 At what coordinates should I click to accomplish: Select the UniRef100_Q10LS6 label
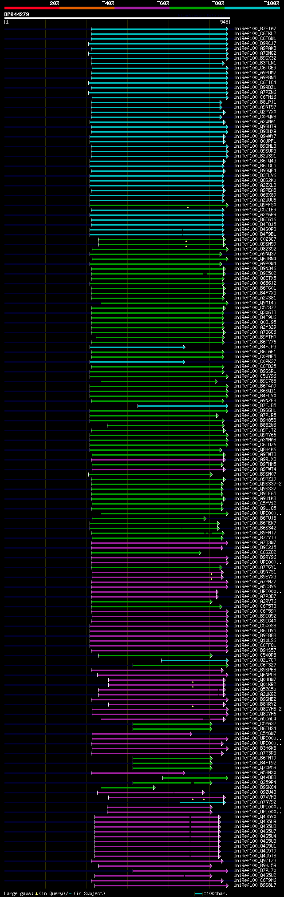tap(255, 640)
